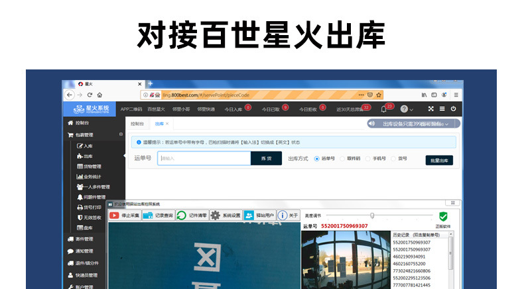Open 驿站用户 in the capture toolbar
This screenshot has height=289, width=524.
(259, 216)
